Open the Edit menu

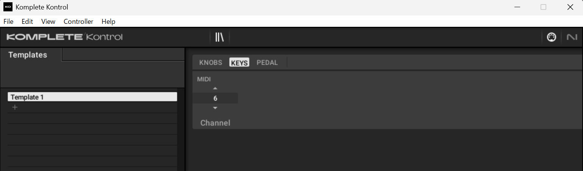click(x=27, y=22)
